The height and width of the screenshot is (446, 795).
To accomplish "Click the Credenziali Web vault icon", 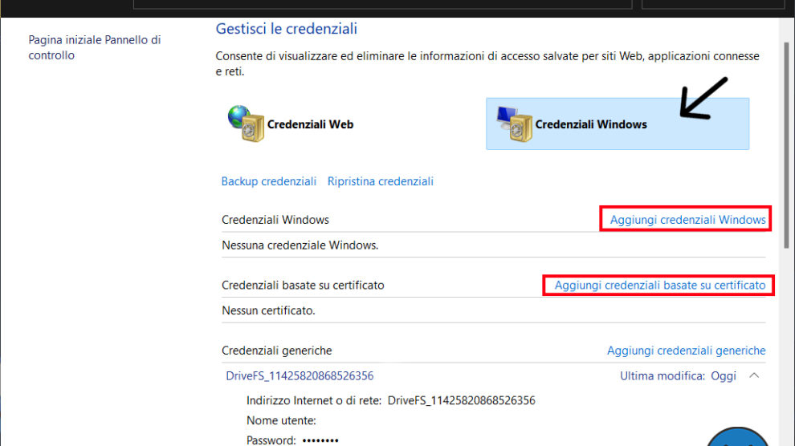I will click(246, 124).
